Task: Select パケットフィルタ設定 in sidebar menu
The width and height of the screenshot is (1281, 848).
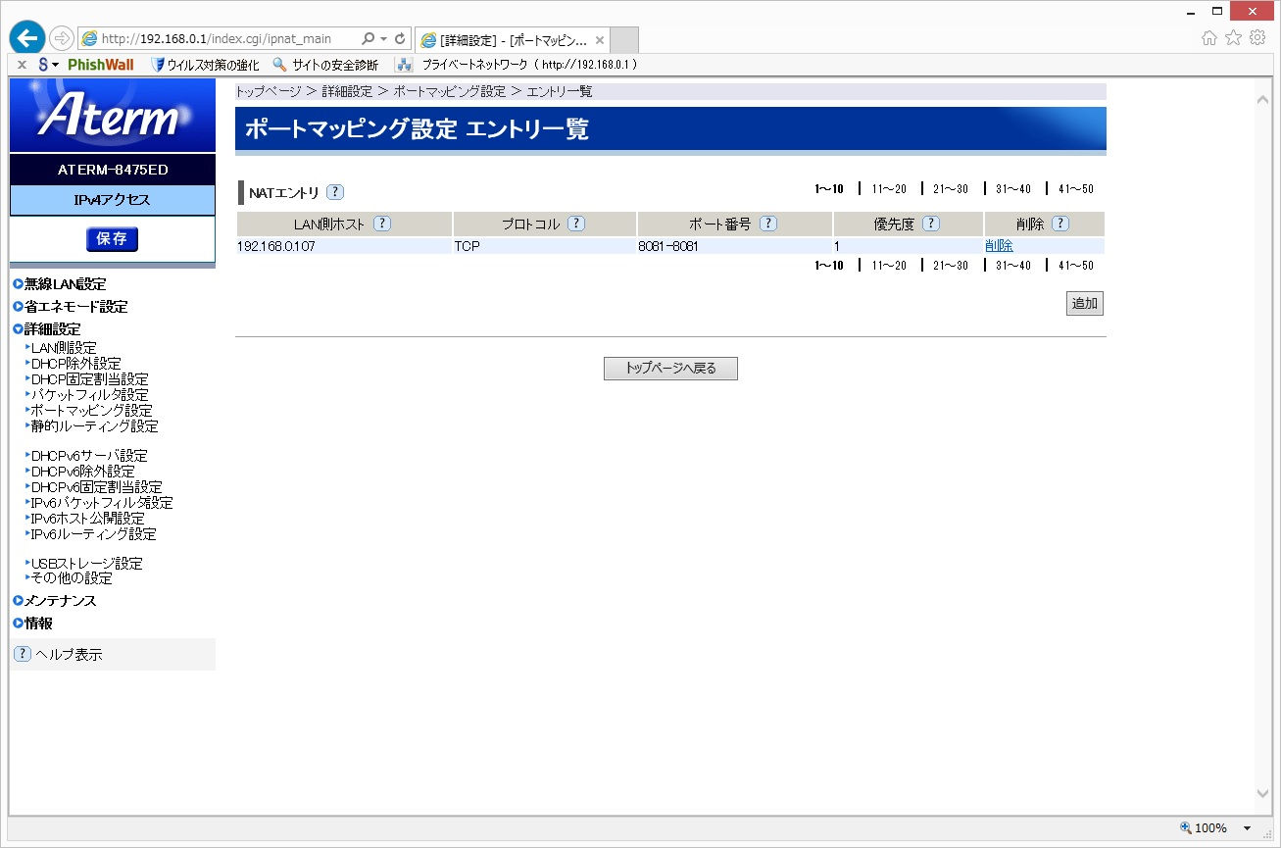Action: (x=89, y=395)
